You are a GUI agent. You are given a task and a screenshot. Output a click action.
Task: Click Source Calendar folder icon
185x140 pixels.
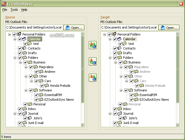[x=24, y=39]
